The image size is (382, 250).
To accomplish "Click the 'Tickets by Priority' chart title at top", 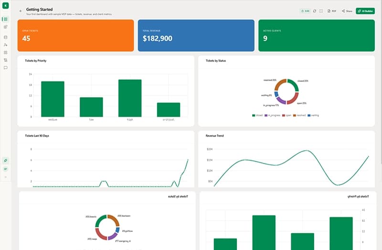I will coord(35,61).
